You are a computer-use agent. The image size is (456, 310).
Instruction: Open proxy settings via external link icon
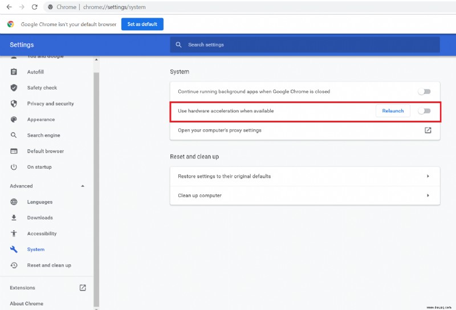pyautogui.click(x=428, y=130)
